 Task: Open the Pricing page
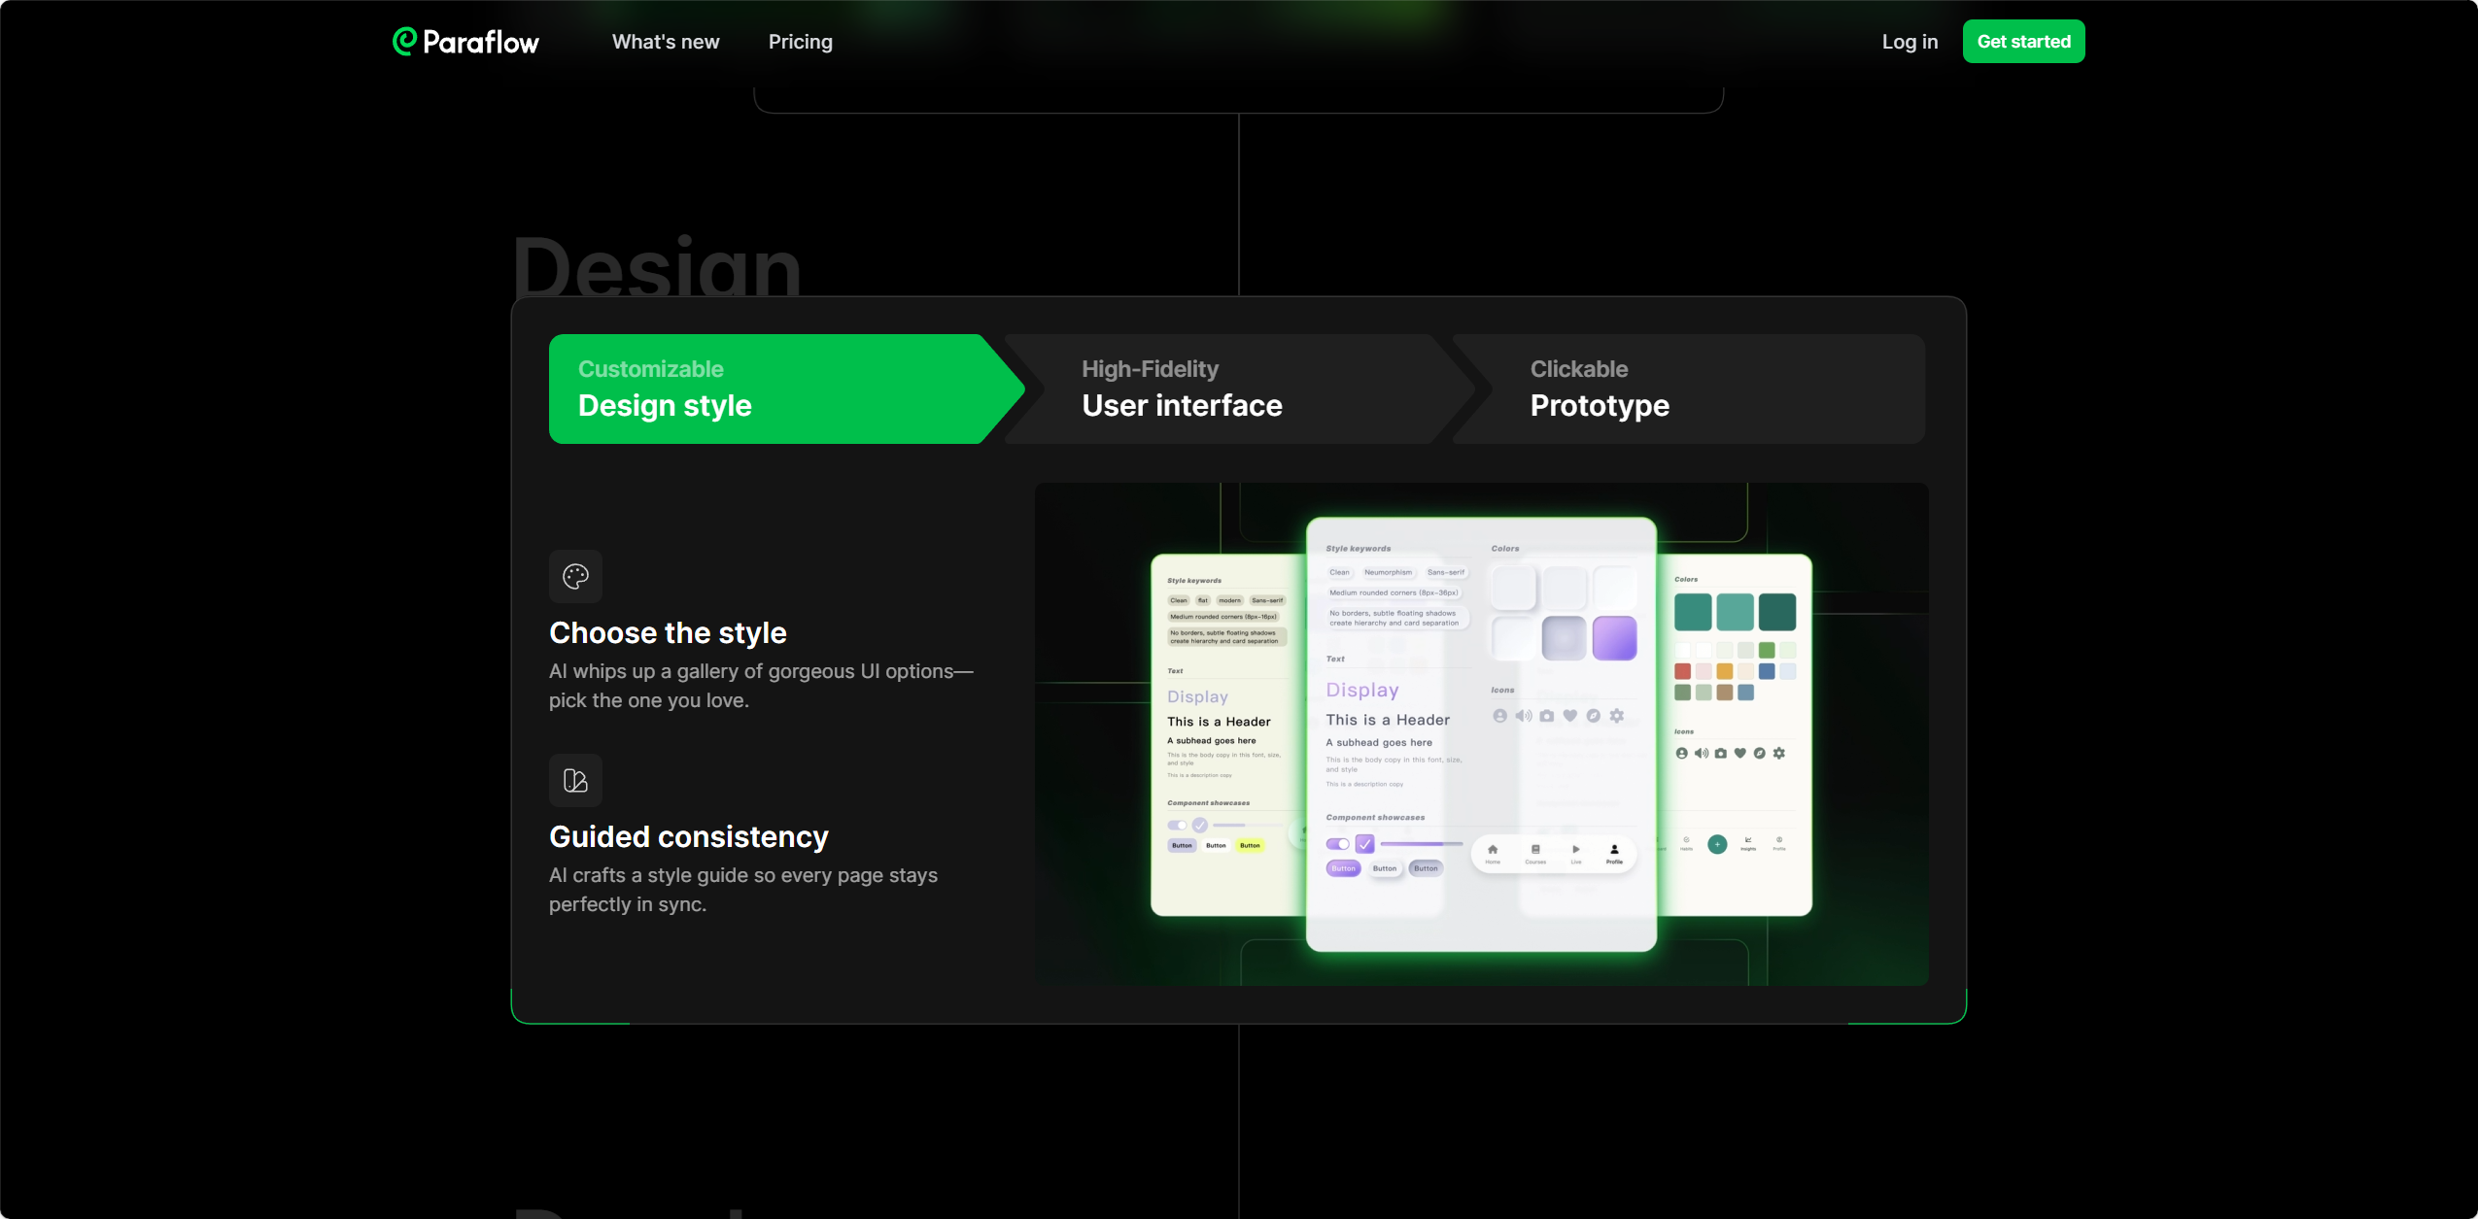[801, 42]
